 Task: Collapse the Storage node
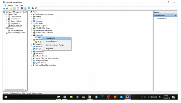(x=4, y=28)
